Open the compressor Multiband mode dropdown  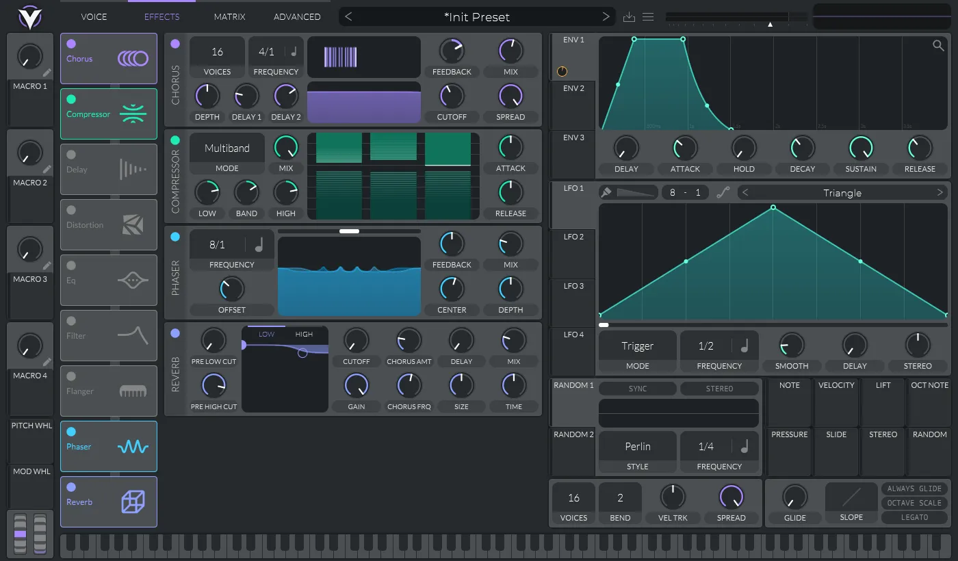click(x=226, y=148)
